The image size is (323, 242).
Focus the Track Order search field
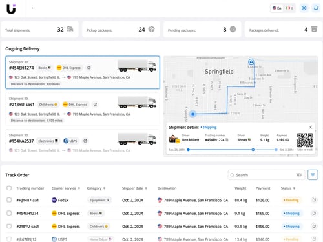click(x=266, y=175)
